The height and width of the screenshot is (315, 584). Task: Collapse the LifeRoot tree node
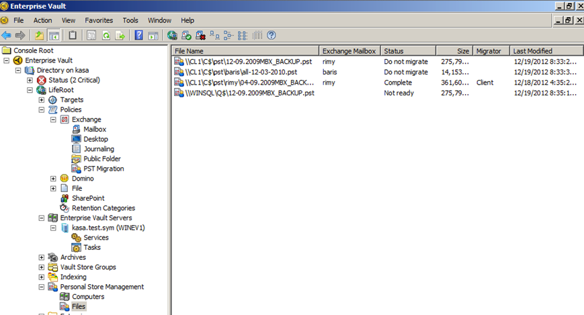(x=30, y=90)
